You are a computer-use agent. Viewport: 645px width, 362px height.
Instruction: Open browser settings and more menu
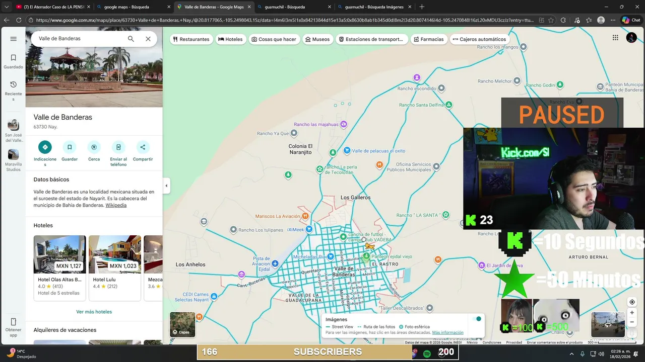pos(613,20)
